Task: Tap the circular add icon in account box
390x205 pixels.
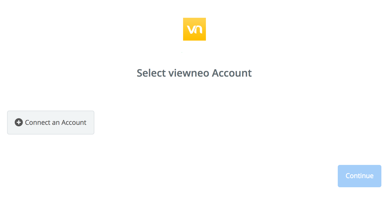Action: [x=19, y=123]
